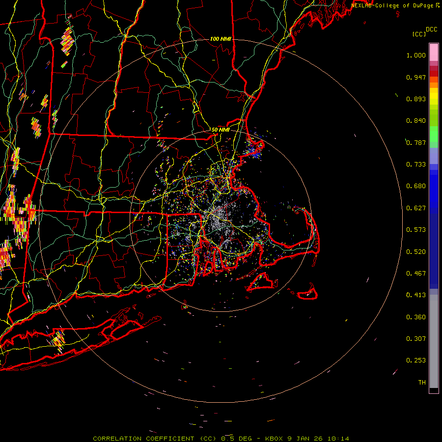Click the 0.733 color scale label
The image size is (442, 442).
416,165
